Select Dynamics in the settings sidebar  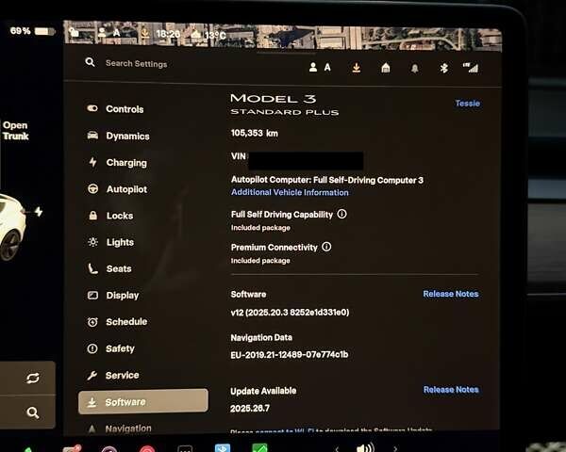coord(126,136)
